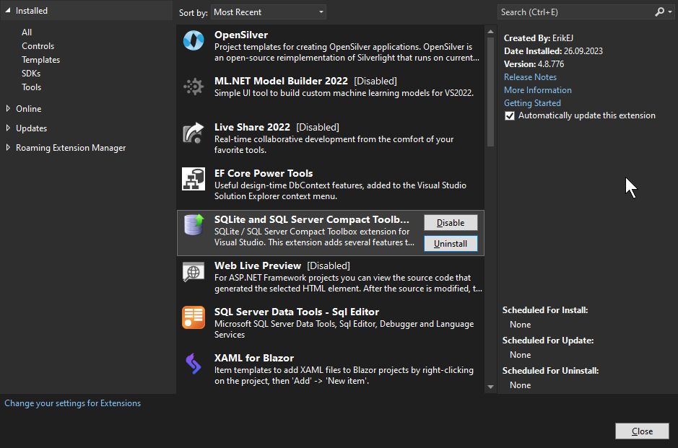This screenshot has height=448, width=678.
Task: Select ML.NET Model Builder 2022 title
Action: [281, 82]
